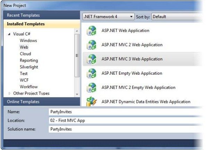Select the Reporting category
The width and height of the screenshot is (214, 150).
click(29, 60)
